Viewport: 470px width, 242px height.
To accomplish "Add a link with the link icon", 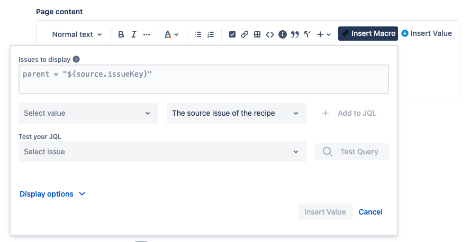I will pos(245,34).
